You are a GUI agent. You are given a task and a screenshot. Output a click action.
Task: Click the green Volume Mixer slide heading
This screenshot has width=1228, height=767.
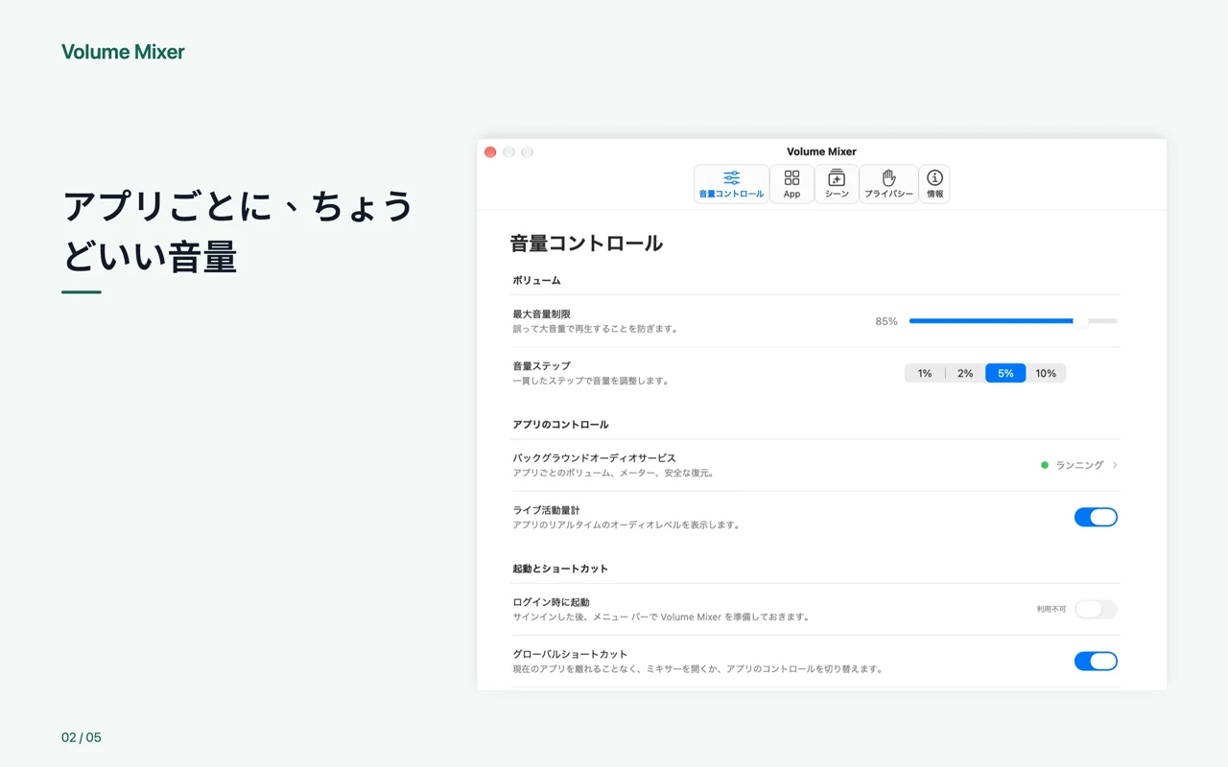click(123, 52)
